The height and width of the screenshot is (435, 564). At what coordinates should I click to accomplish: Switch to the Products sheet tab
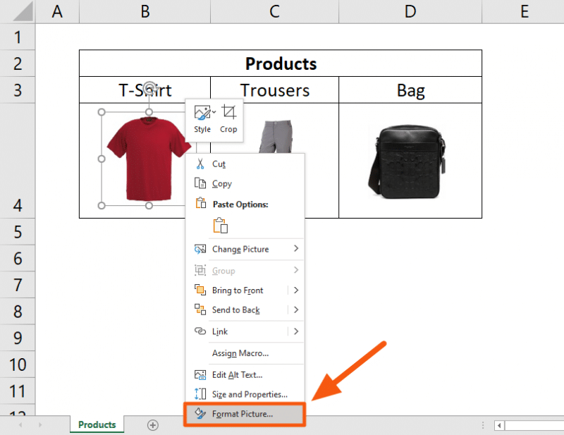pos(97,424)
